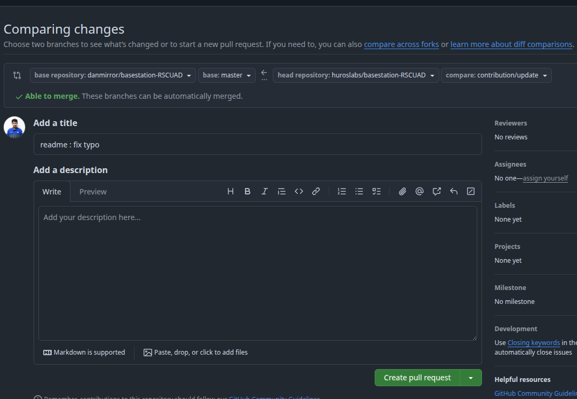The height and width of the screenshot is (399, 577).
Task: Switch to the Preview tab
Action: (x=93, y=192)
